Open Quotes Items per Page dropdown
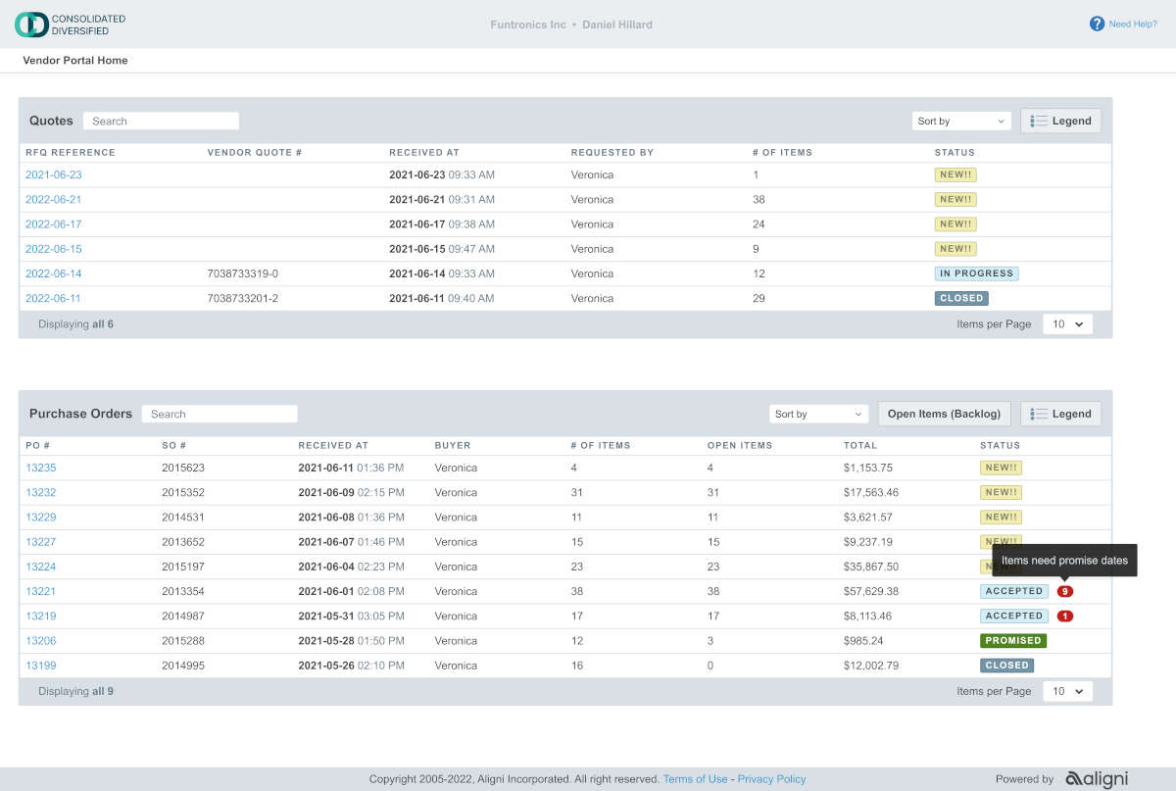 coord(1067,324)
